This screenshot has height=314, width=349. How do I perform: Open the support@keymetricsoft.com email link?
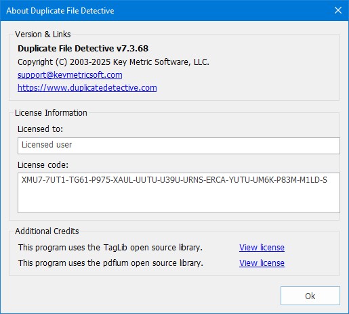coord(70,75)
